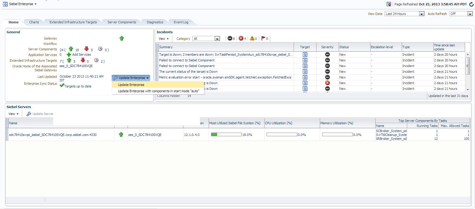
Task: Sort by 'Time since last update' column header
Action: pos(449,47)
